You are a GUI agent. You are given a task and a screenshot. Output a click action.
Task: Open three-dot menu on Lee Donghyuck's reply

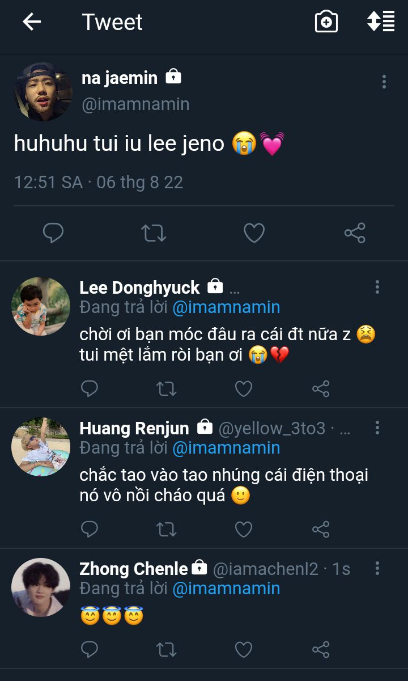[377, 287]
